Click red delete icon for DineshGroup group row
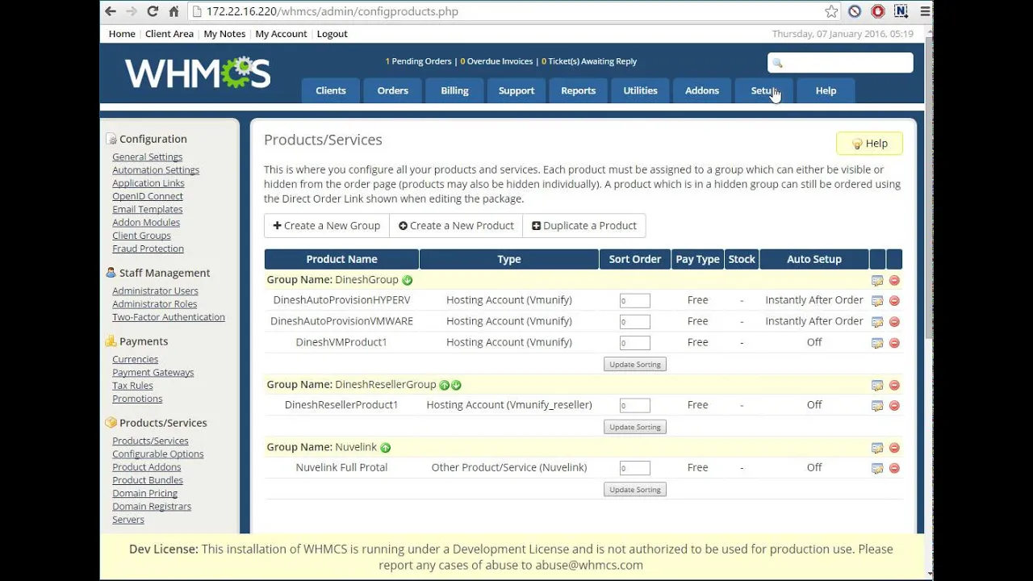This screenshot has height=581, width=1033. [x=894, y=281]
